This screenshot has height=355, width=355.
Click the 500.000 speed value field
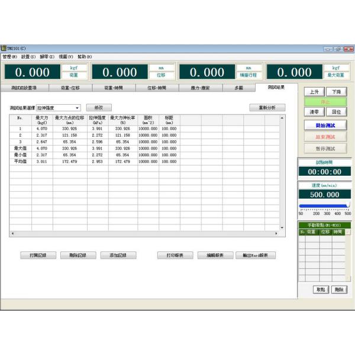click(325, 194)
